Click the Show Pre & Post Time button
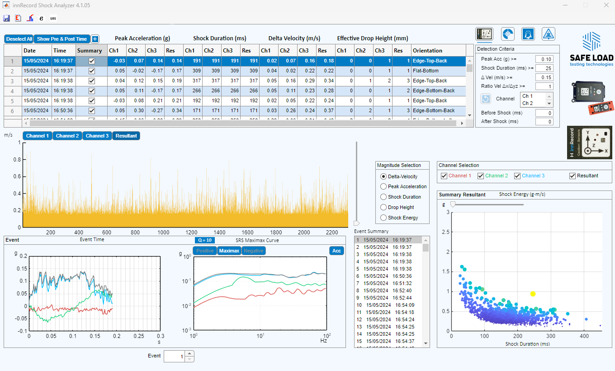 click(62, 39)
